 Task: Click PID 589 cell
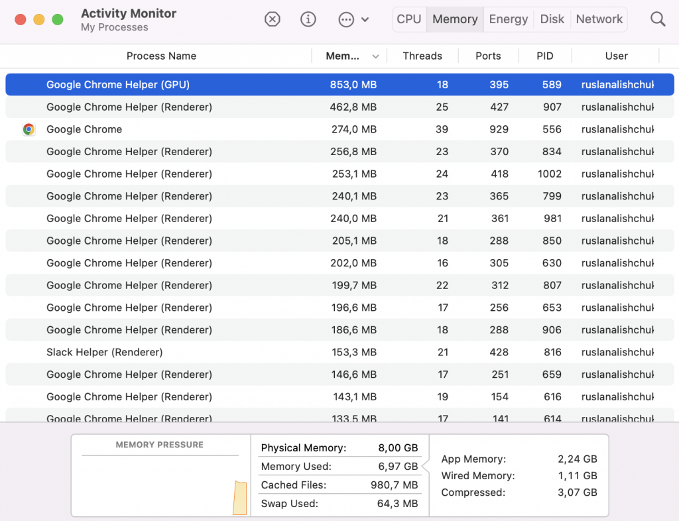(552, 85)
